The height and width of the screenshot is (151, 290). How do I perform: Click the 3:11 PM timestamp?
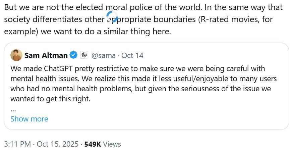point(17,144)
